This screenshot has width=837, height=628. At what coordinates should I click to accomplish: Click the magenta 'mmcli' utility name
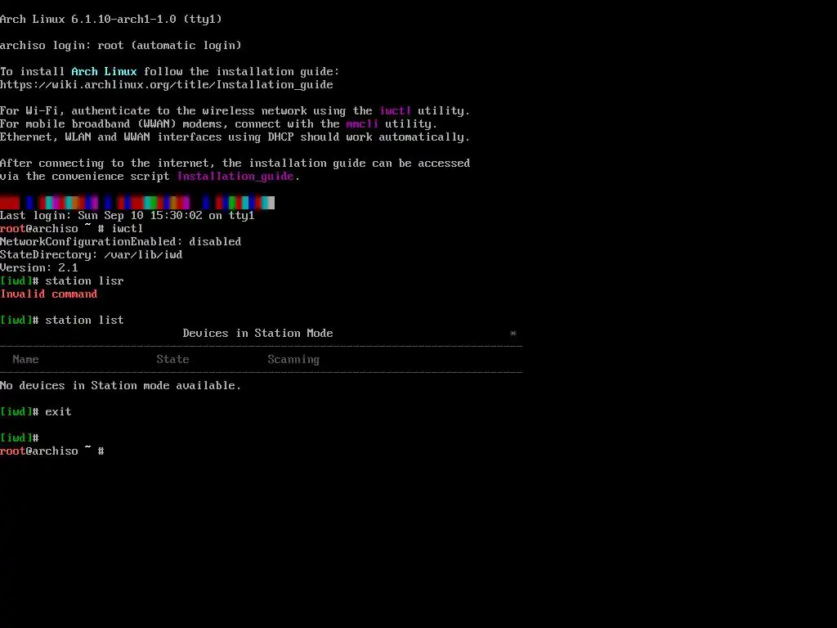coord(362,124)
